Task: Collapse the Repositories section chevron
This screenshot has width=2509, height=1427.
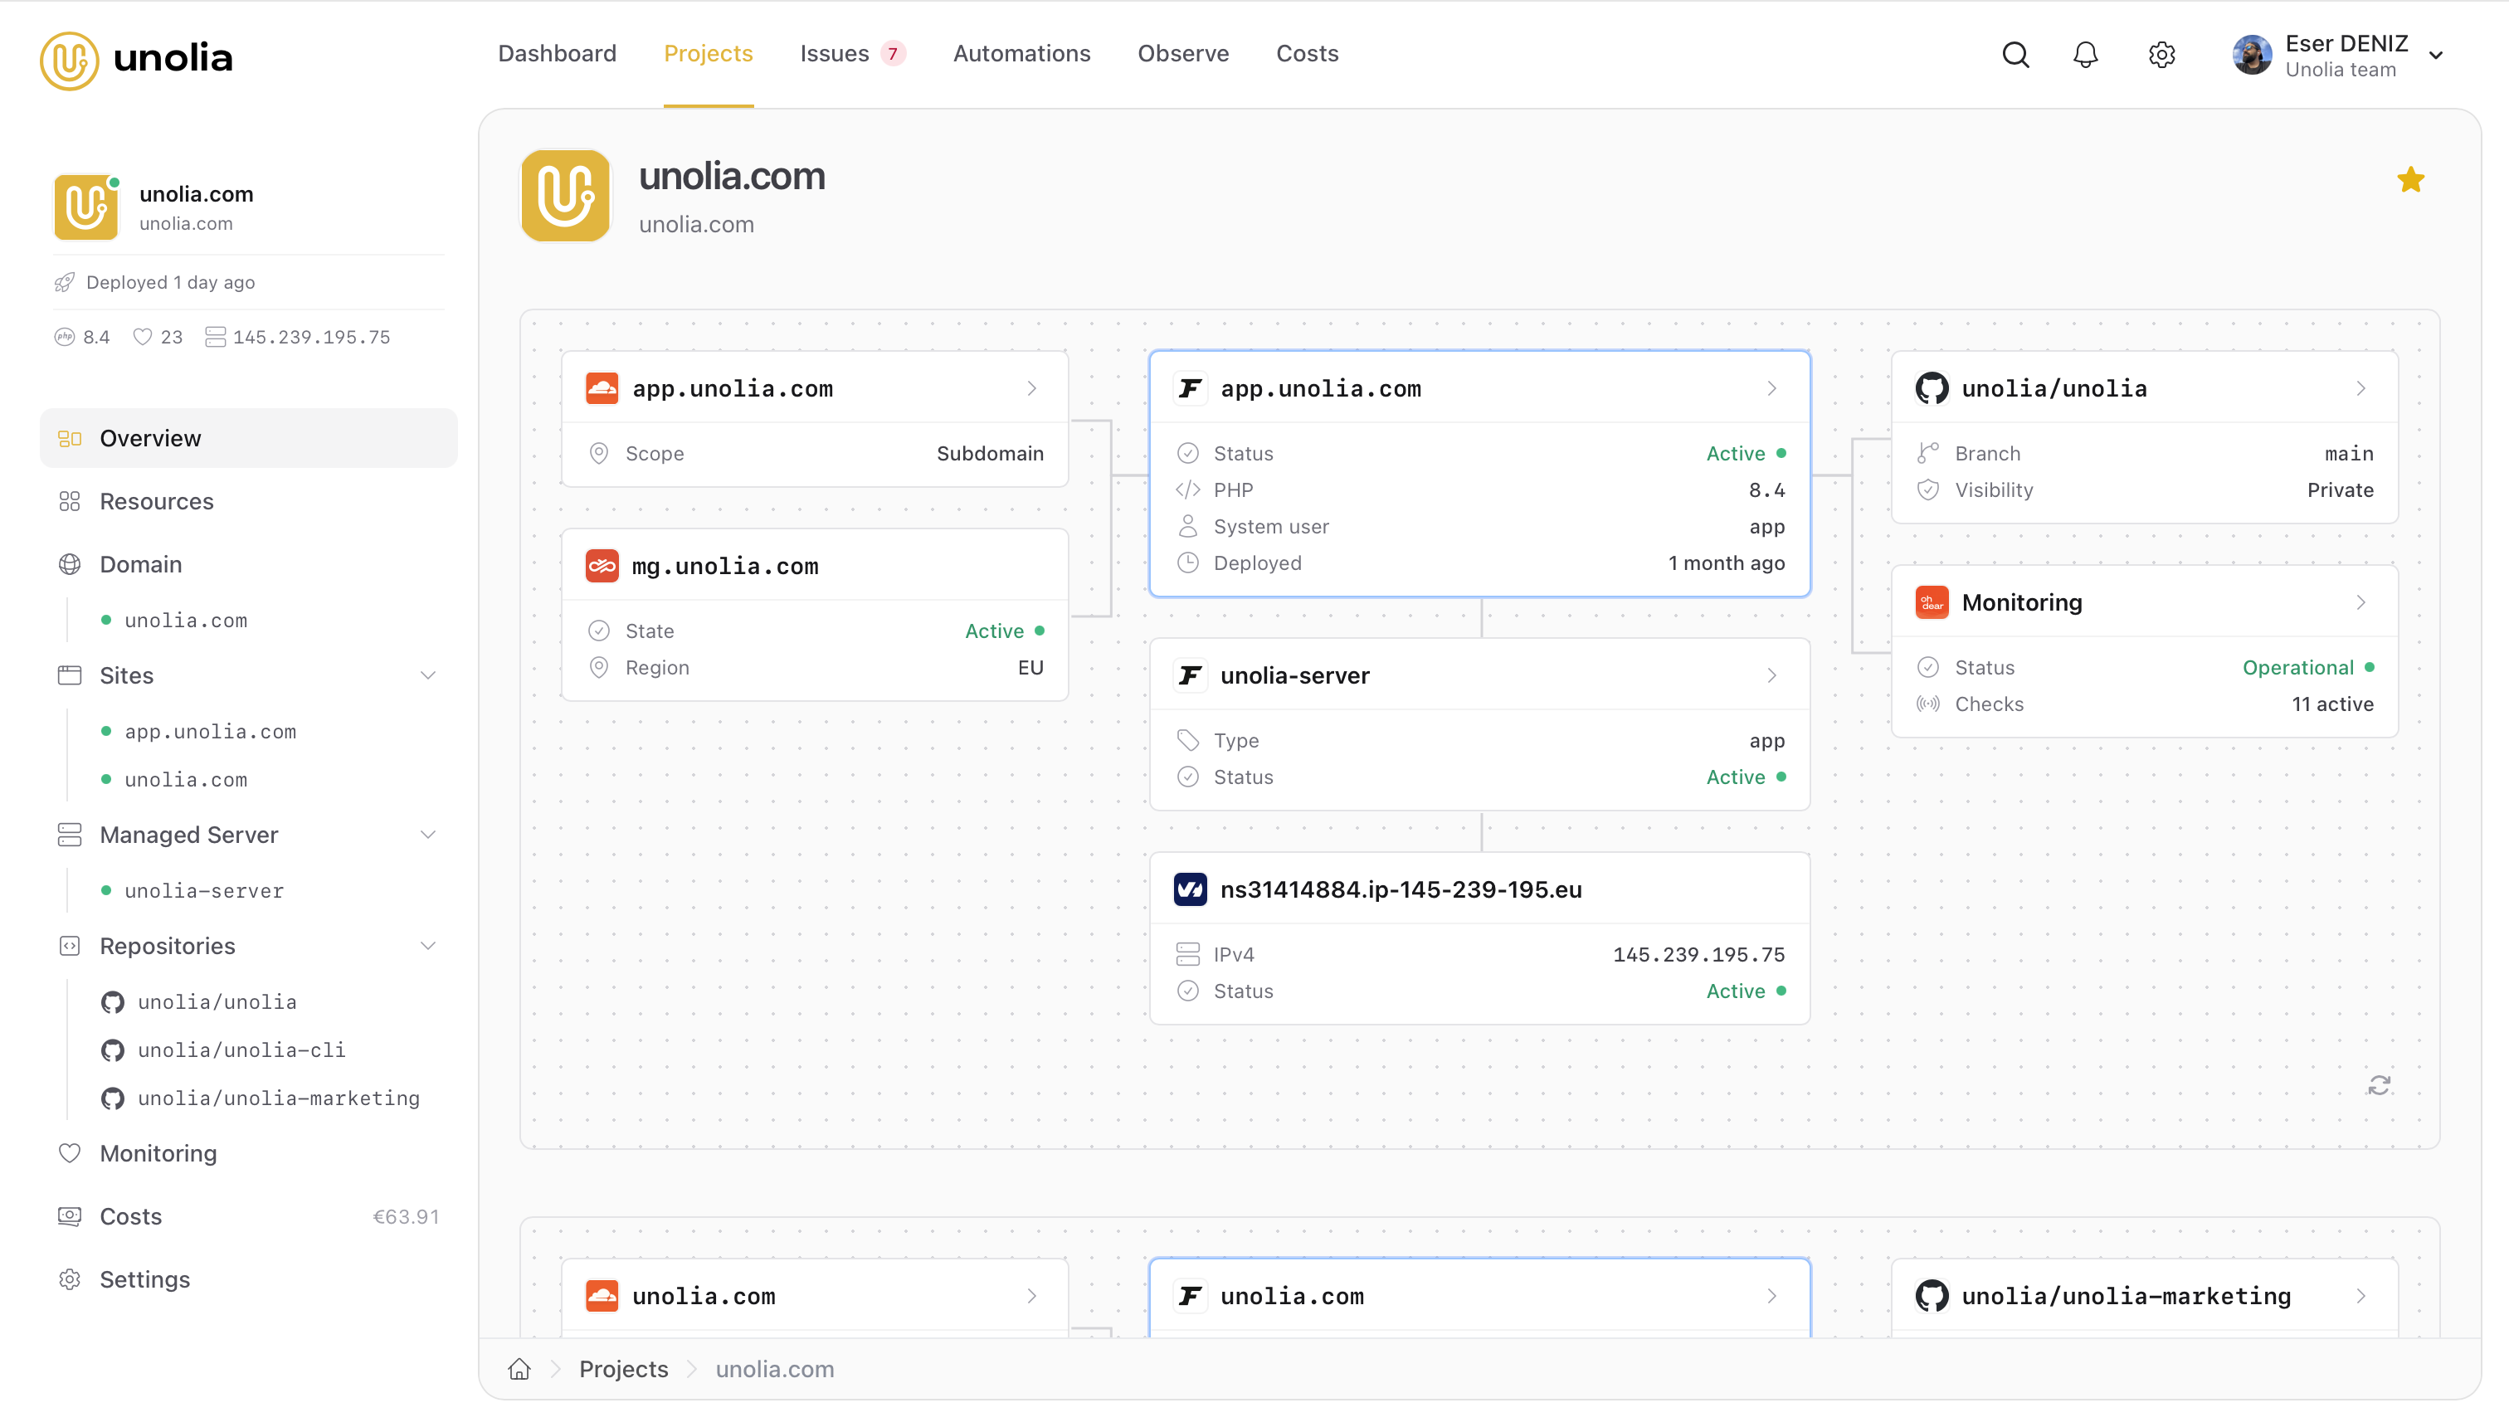Action: click(x=428, y=946)
